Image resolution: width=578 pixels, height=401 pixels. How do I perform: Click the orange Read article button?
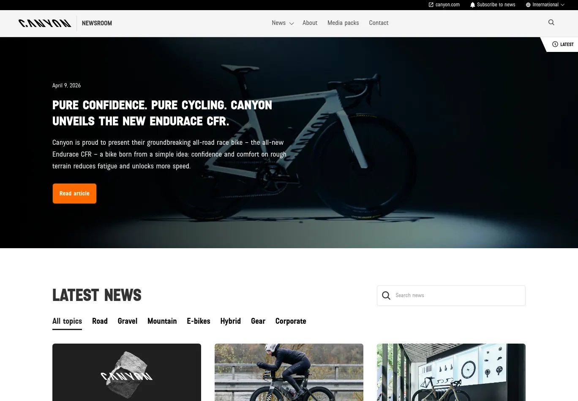74,193
